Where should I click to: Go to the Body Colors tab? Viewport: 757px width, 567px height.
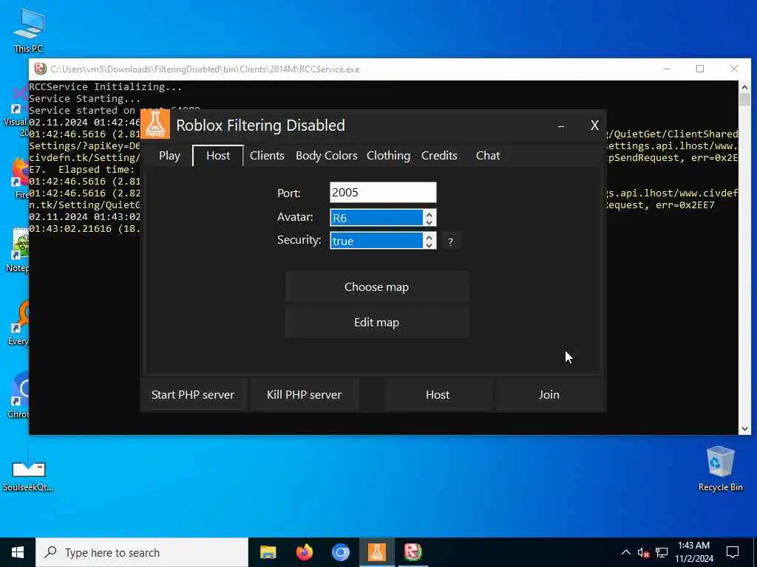point(326,156)
